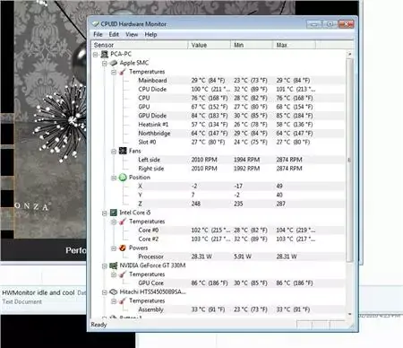Open the View menu
This screenshot has width=403, height=348.
pyautogui.click(x=132, y=34)
